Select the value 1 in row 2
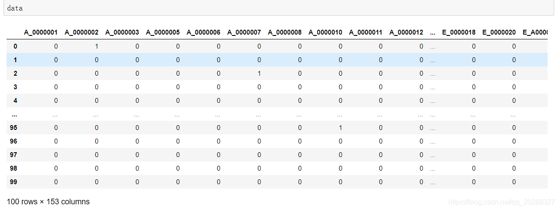This screenshot has width=559, height=210. 259,73
